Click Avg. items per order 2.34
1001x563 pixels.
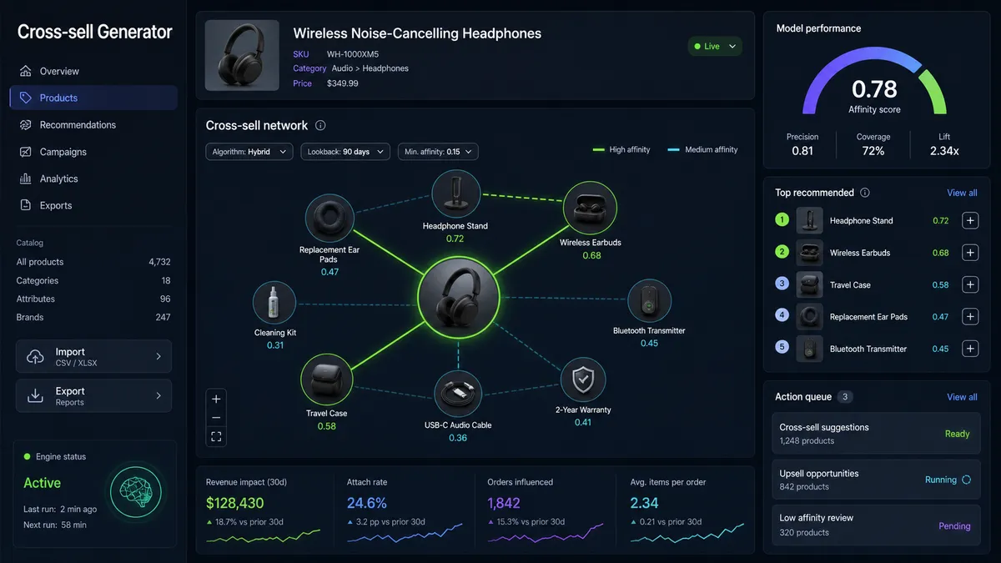644,503
